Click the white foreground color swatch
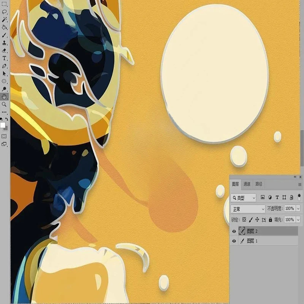This screenshot has height=304, width=304. [x=3, y=125]
